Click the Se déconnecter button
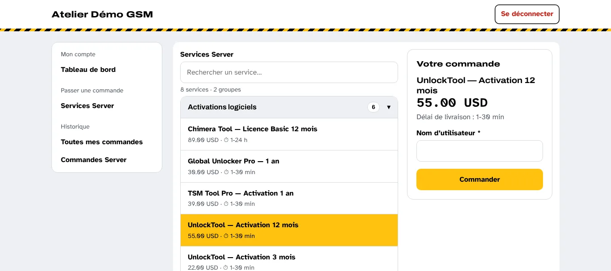This screenshot has height=271, width=611. (527, 14)
